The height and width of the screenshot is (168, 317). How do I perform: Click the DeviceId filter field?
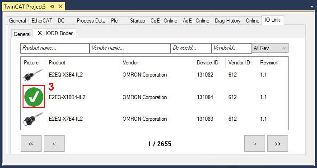click(x=191, y=48)
